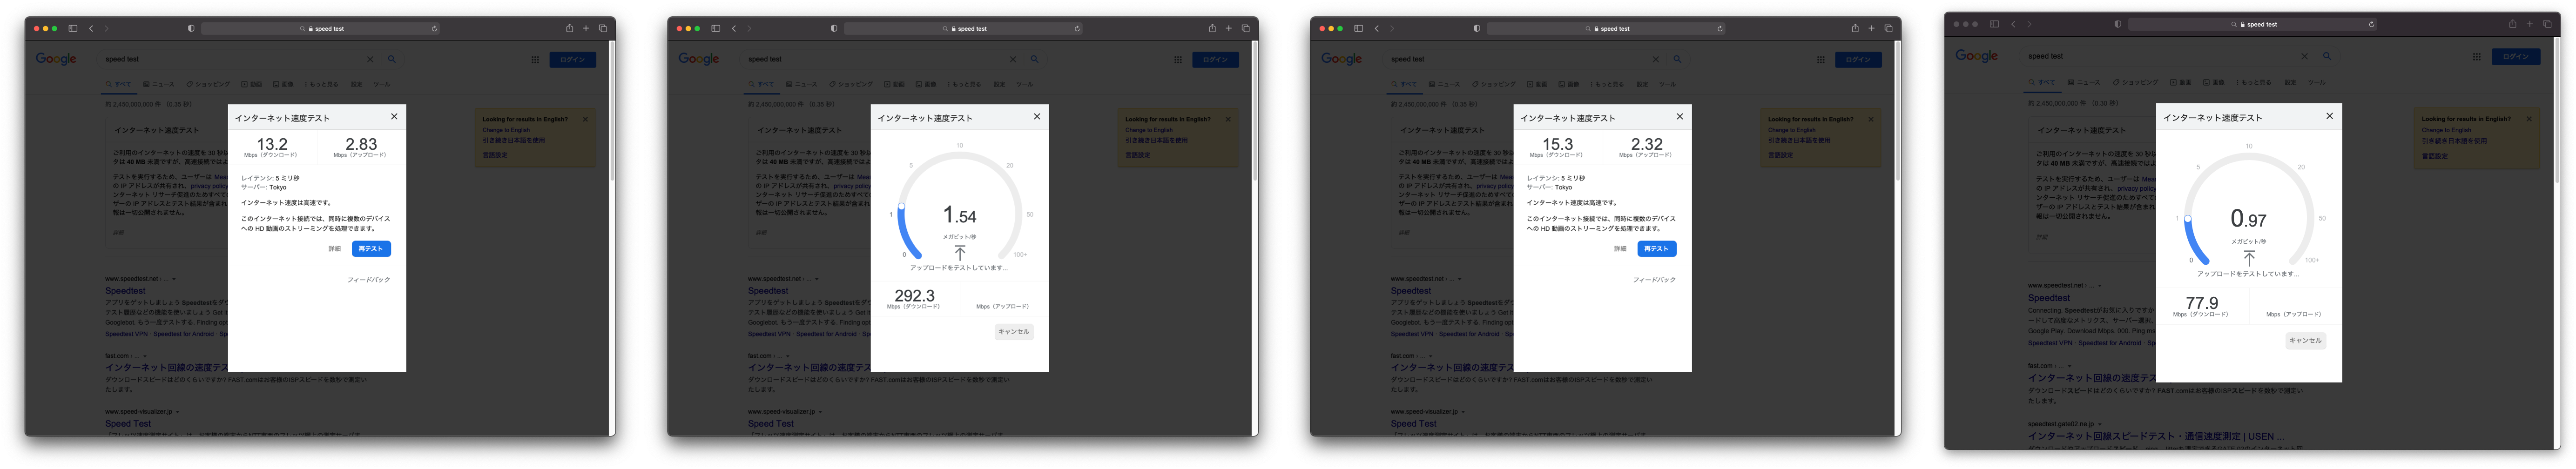The image size is (2576, 469).
Task: Show tab overview in the 1.54 upload window
Action: (x=1246, y=28)
